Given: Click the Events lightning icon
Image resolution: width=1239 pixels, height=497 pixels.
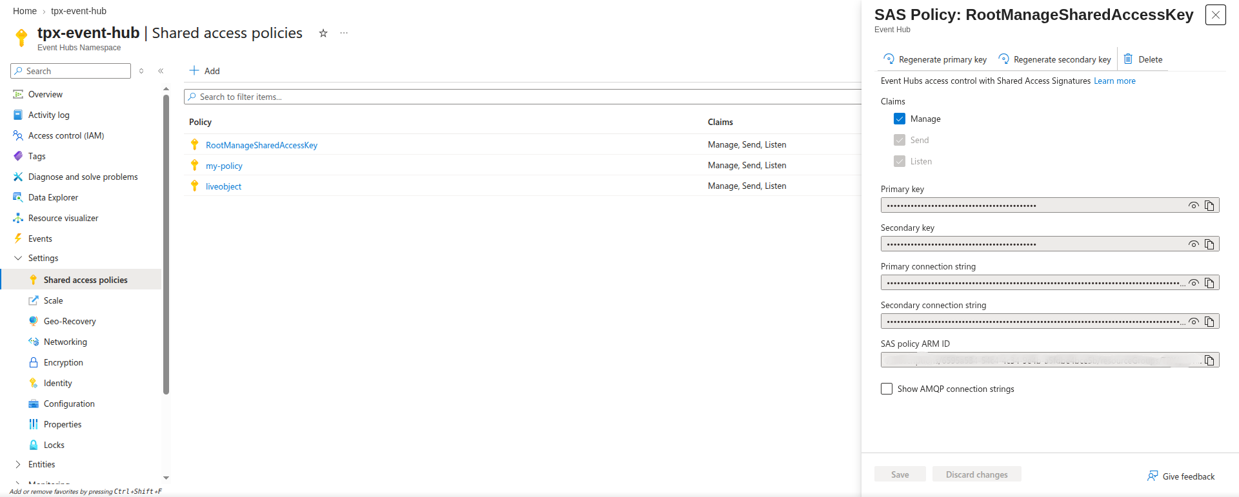Looking at the screenshot, I should (18, 239).
